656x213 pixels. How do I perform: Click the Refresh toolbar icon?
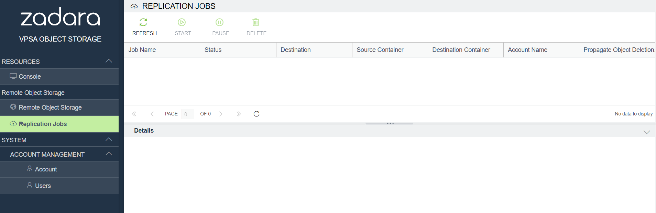(x=143, y=22)
